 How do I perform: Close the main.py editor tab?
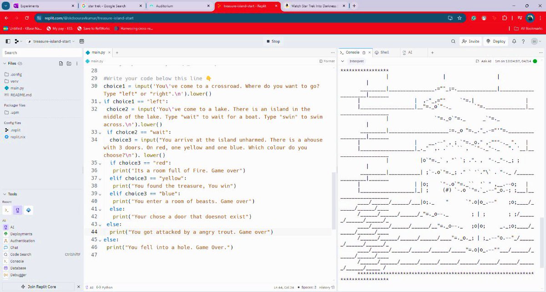[109, 53]
